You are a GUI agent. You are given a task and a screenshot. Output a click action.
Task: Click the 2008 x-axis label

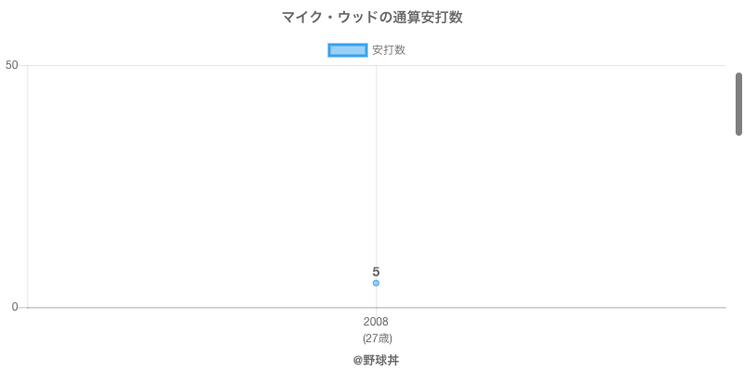pos(376,322)
